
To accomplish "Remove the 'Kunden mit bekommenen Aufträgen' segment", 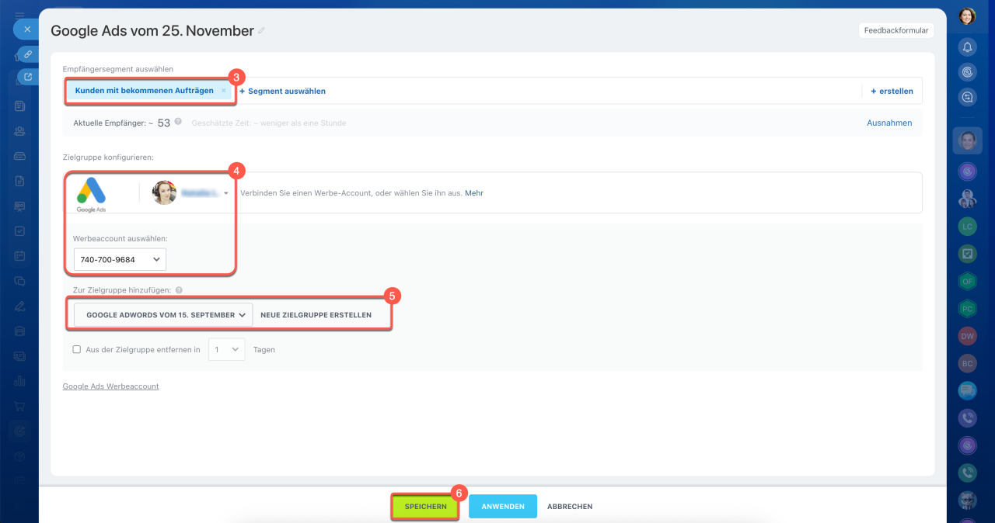I will (224, 91).
